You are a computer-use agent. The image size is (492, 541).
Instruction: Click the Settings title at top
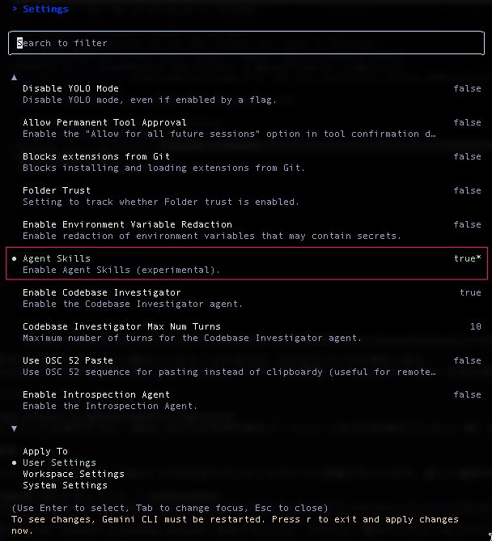[x=45, y=9]
